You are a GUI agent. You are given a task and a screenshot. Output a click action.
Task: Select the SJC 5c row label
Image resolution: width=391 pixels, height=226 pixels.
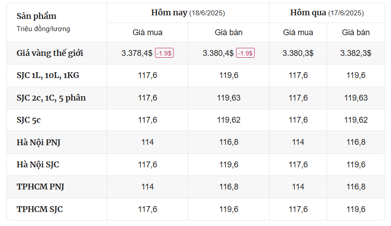[x=29, y=120]
